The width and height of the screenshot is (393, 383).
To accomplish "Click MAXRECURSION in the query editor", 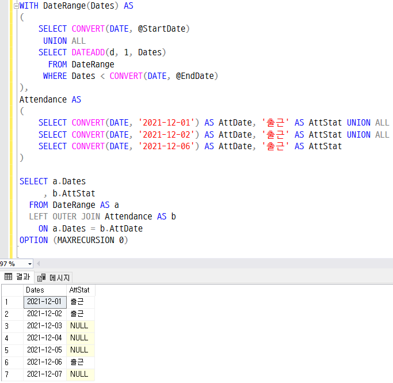I will [x=86, y=240].
